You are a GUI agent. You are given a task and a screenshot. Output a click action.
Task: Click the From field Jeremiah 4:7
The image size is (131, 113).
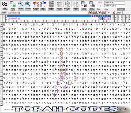(x=115, y=3)
